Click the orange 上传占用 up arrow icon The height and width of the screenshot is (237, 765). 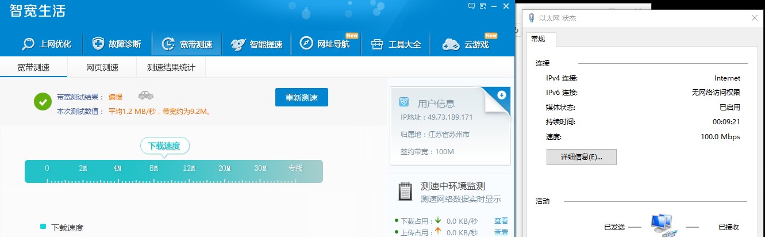click(x=438, y=232)
